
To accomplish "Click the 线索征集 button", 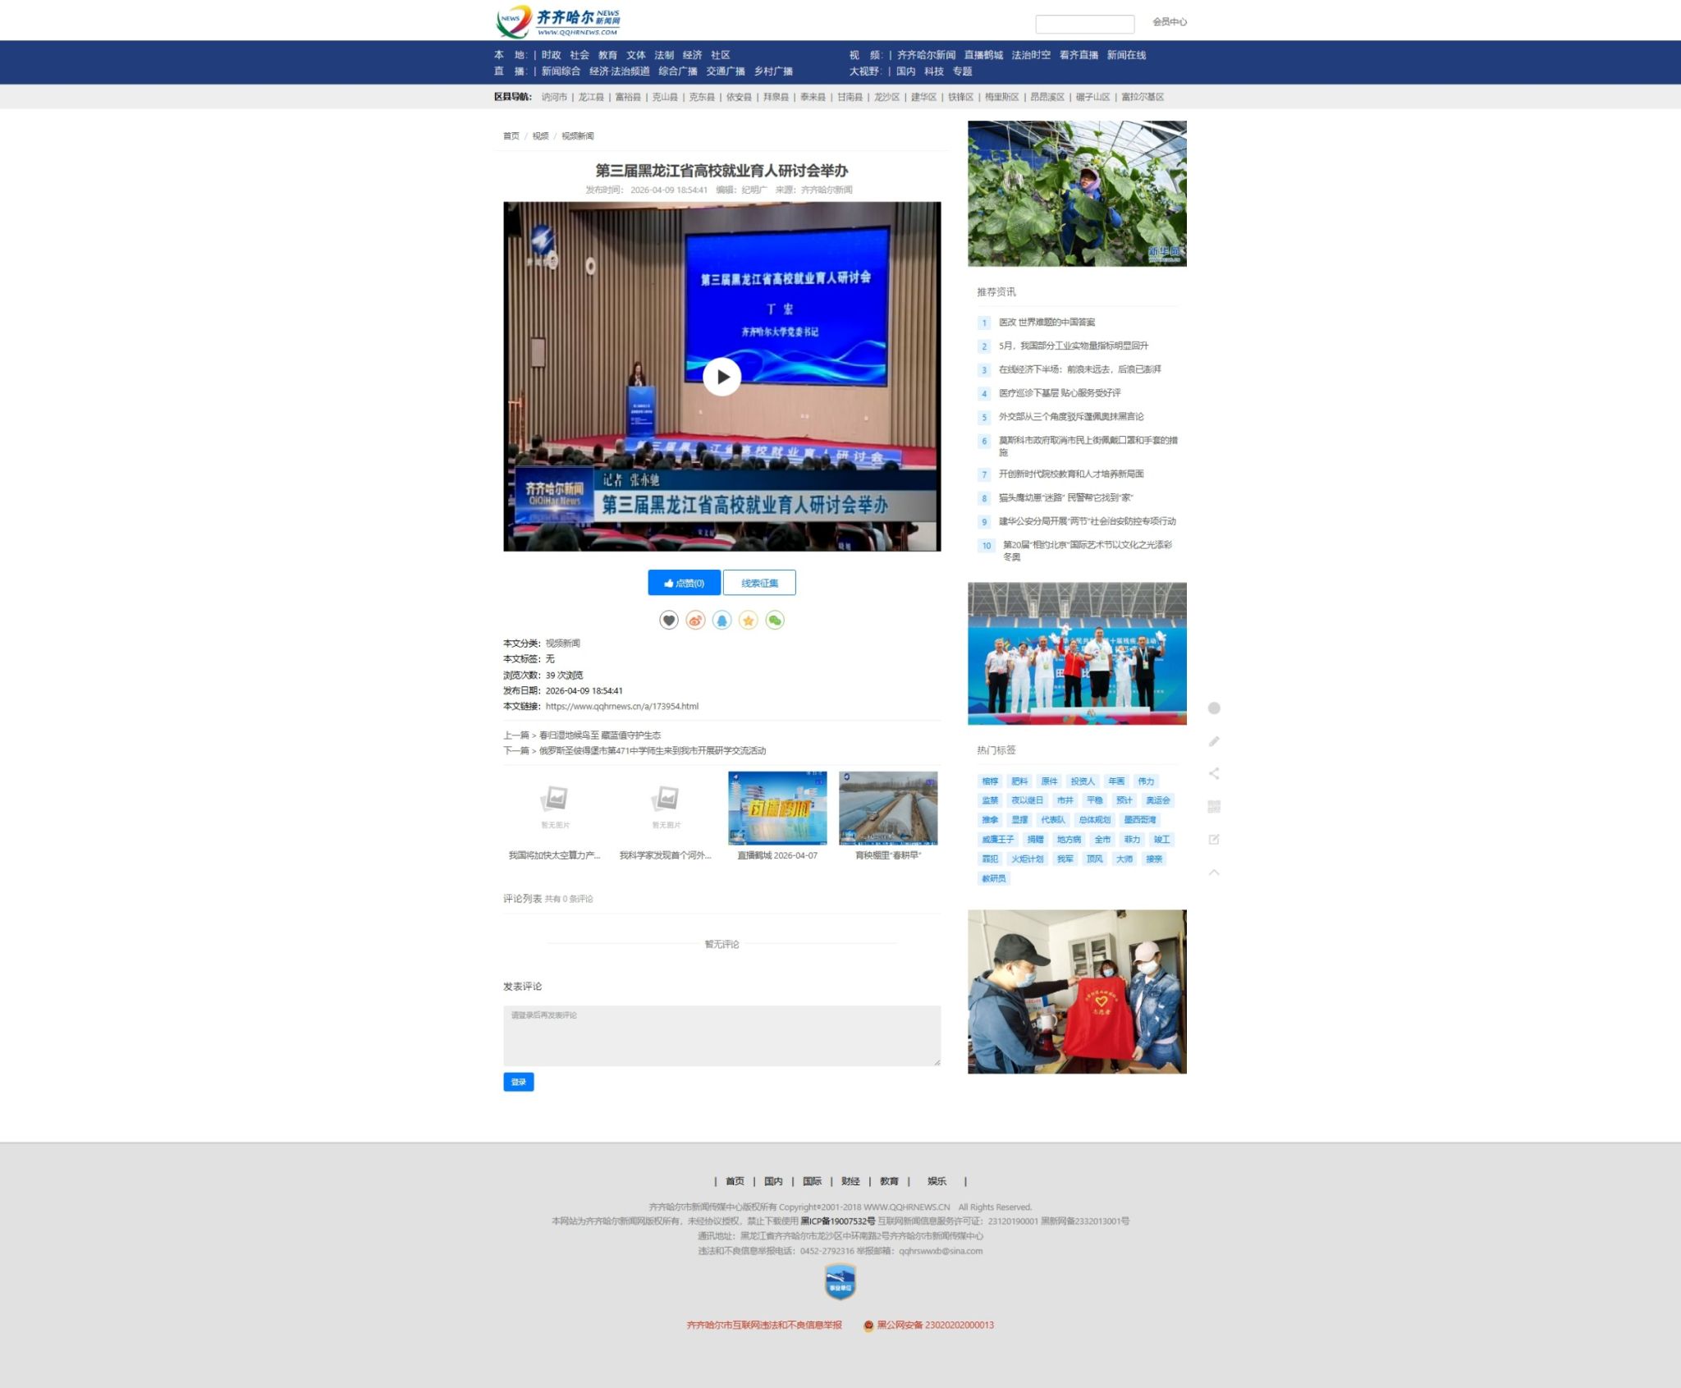I will pyautogui.click(x=759, y=583).
